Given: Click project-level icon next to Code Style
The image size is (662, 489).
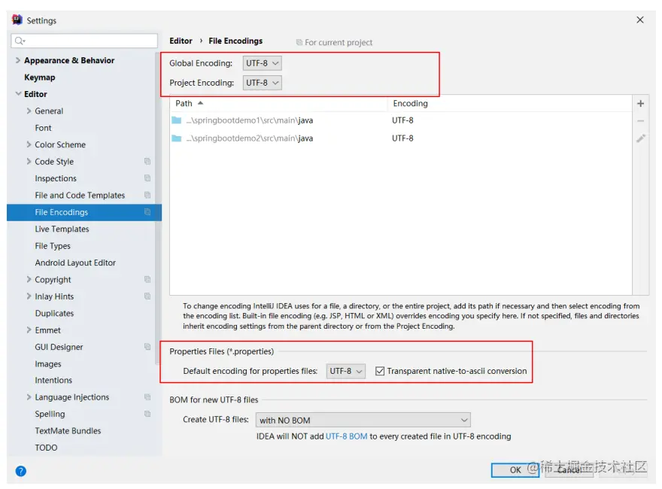Looking at the screenshot, I should [x=147, y=161].
